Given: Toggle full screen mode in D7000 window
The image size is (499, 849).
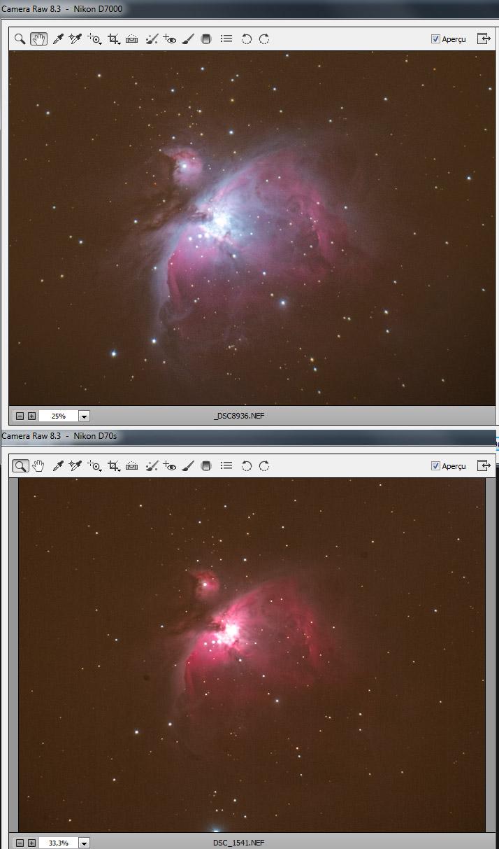Looking at the screenshot, I should point(484,38).
